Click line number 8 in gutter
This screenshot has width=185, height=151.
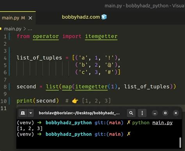5,87
